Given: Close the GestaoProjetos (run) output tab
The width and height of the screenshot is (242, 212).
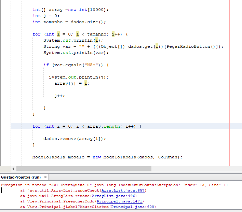Looking at the screenshot, I should 45,177.
